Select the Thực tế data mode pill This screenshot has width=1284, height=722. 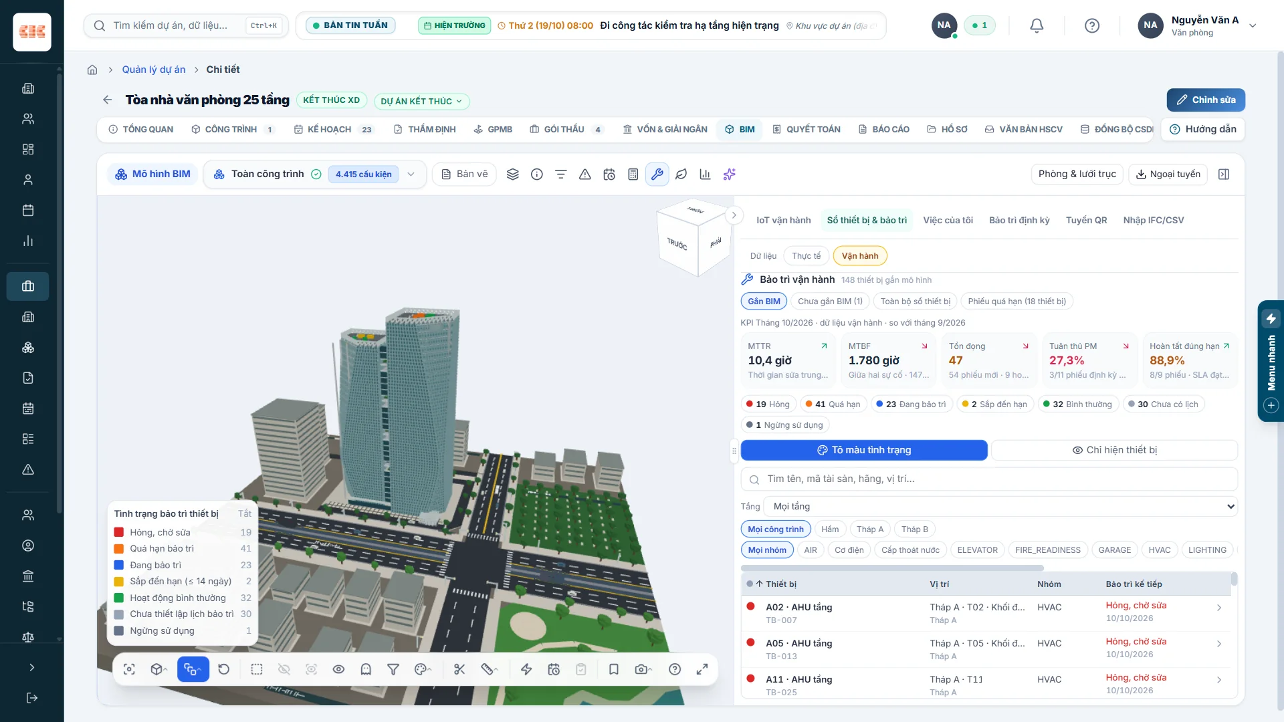pyautogui.click(x=806, y=256)
